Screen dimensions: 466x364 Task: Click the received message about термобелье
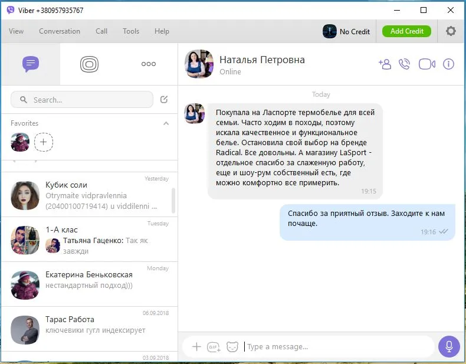tap(295, 151)
